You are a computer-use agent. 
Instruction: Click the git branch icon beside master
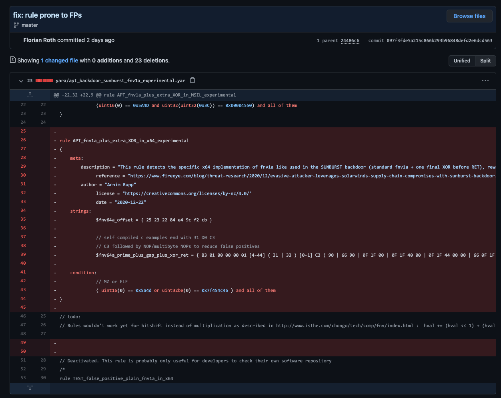(x=16, y=25)
